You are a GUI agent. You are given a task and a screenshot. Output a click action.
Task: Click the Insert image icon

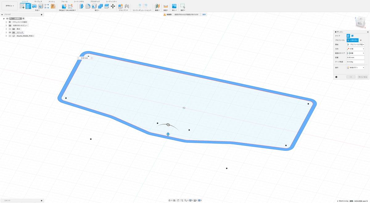[x=174, y=6]
